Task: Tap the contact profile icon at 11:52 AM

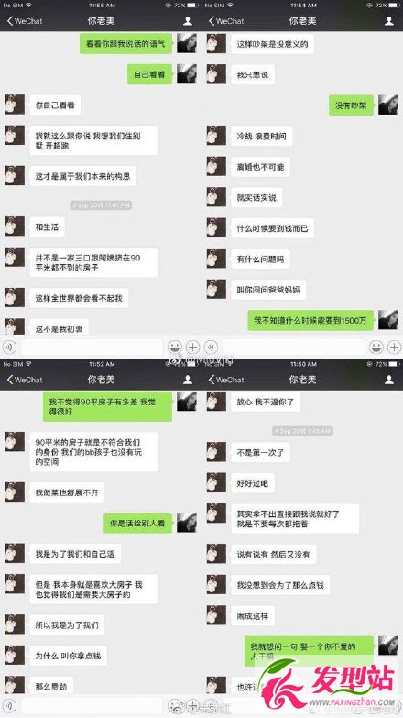Action: [x=188, y=380]
